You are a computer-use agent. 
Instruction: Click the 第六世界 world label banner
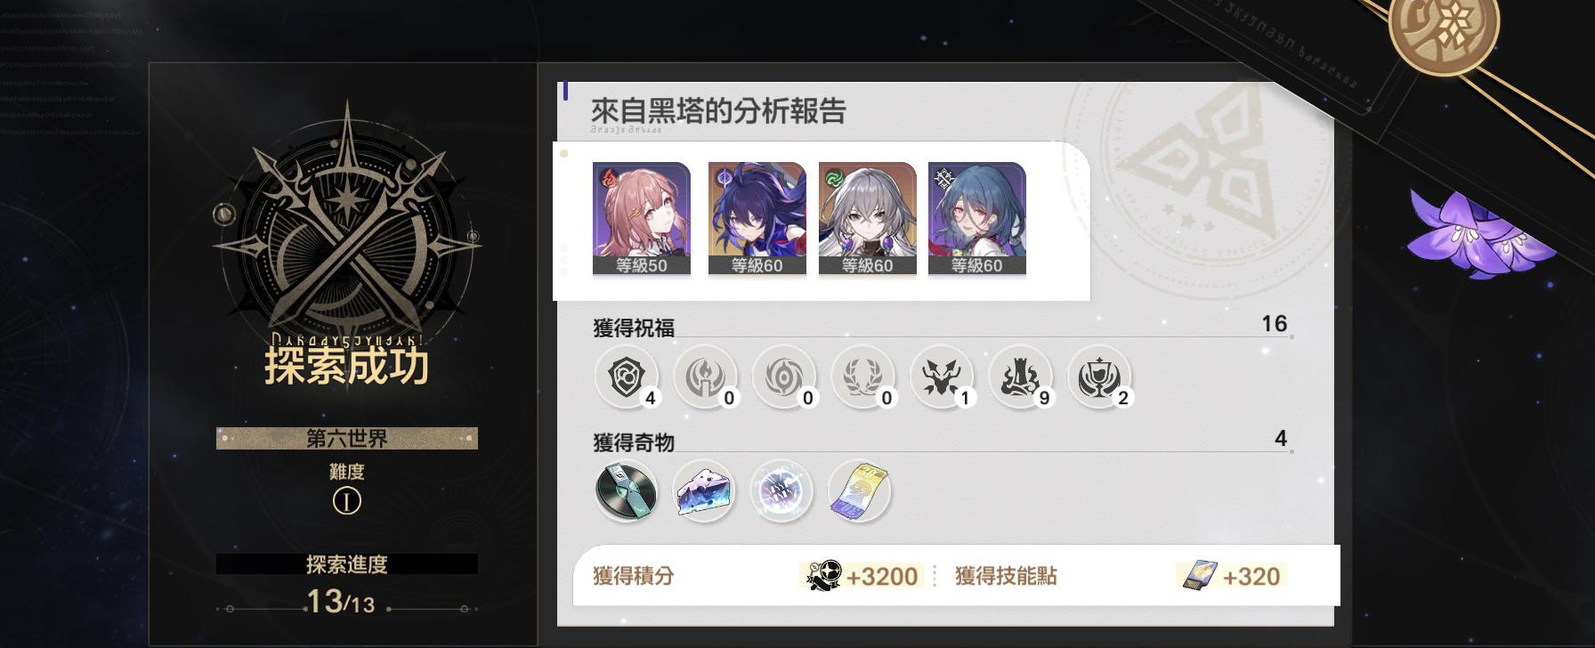pyautogui.click(x=347, y=438)
